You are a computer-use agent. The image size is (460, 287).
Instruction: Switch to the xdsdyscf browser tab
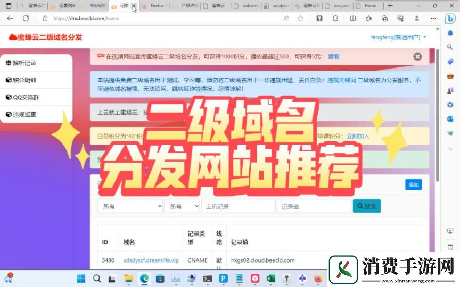(x=276, y=5)
